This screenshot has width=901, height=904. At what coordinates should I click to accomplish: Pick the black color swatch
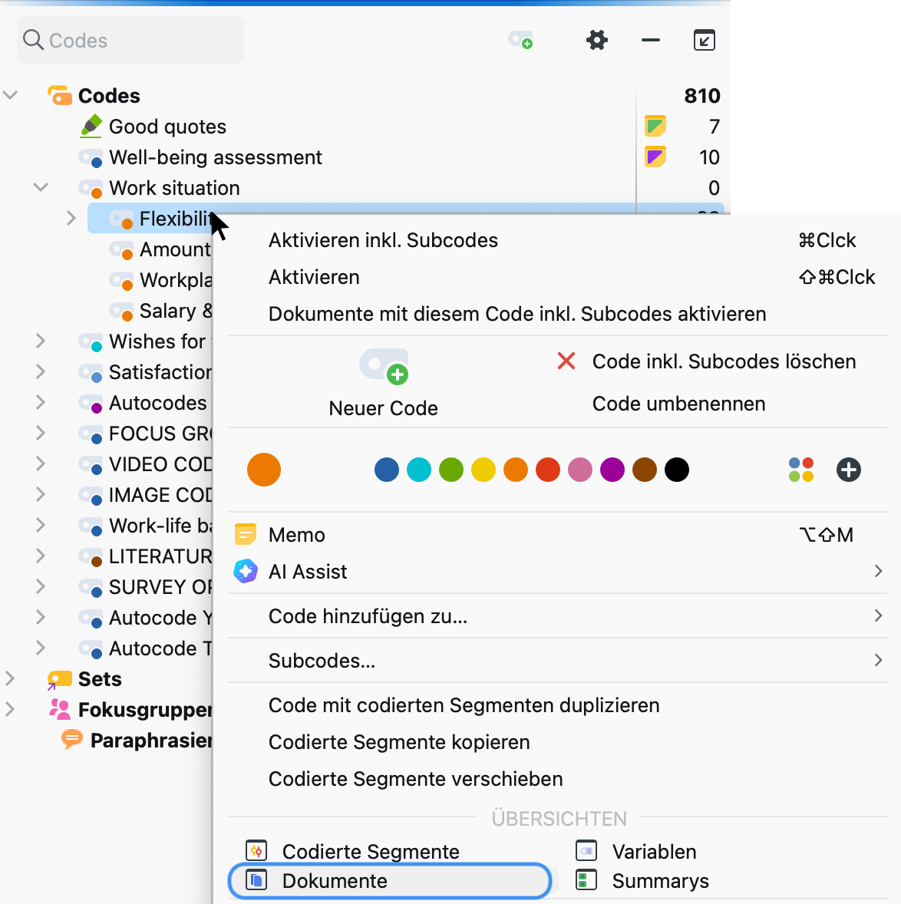(x=678, y=470)
